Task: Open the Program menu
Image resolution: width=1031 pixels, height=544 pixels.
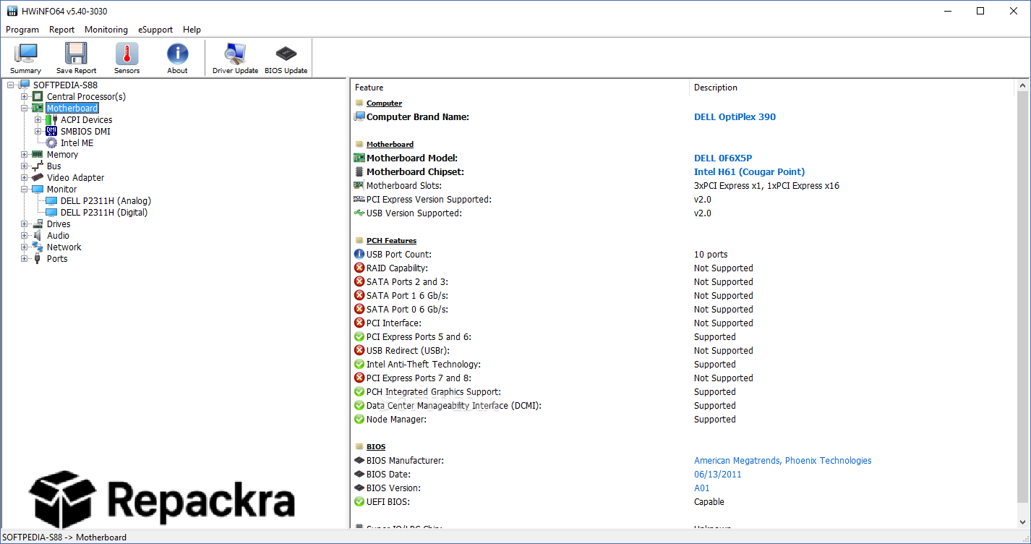Action: tap(22, 30)
